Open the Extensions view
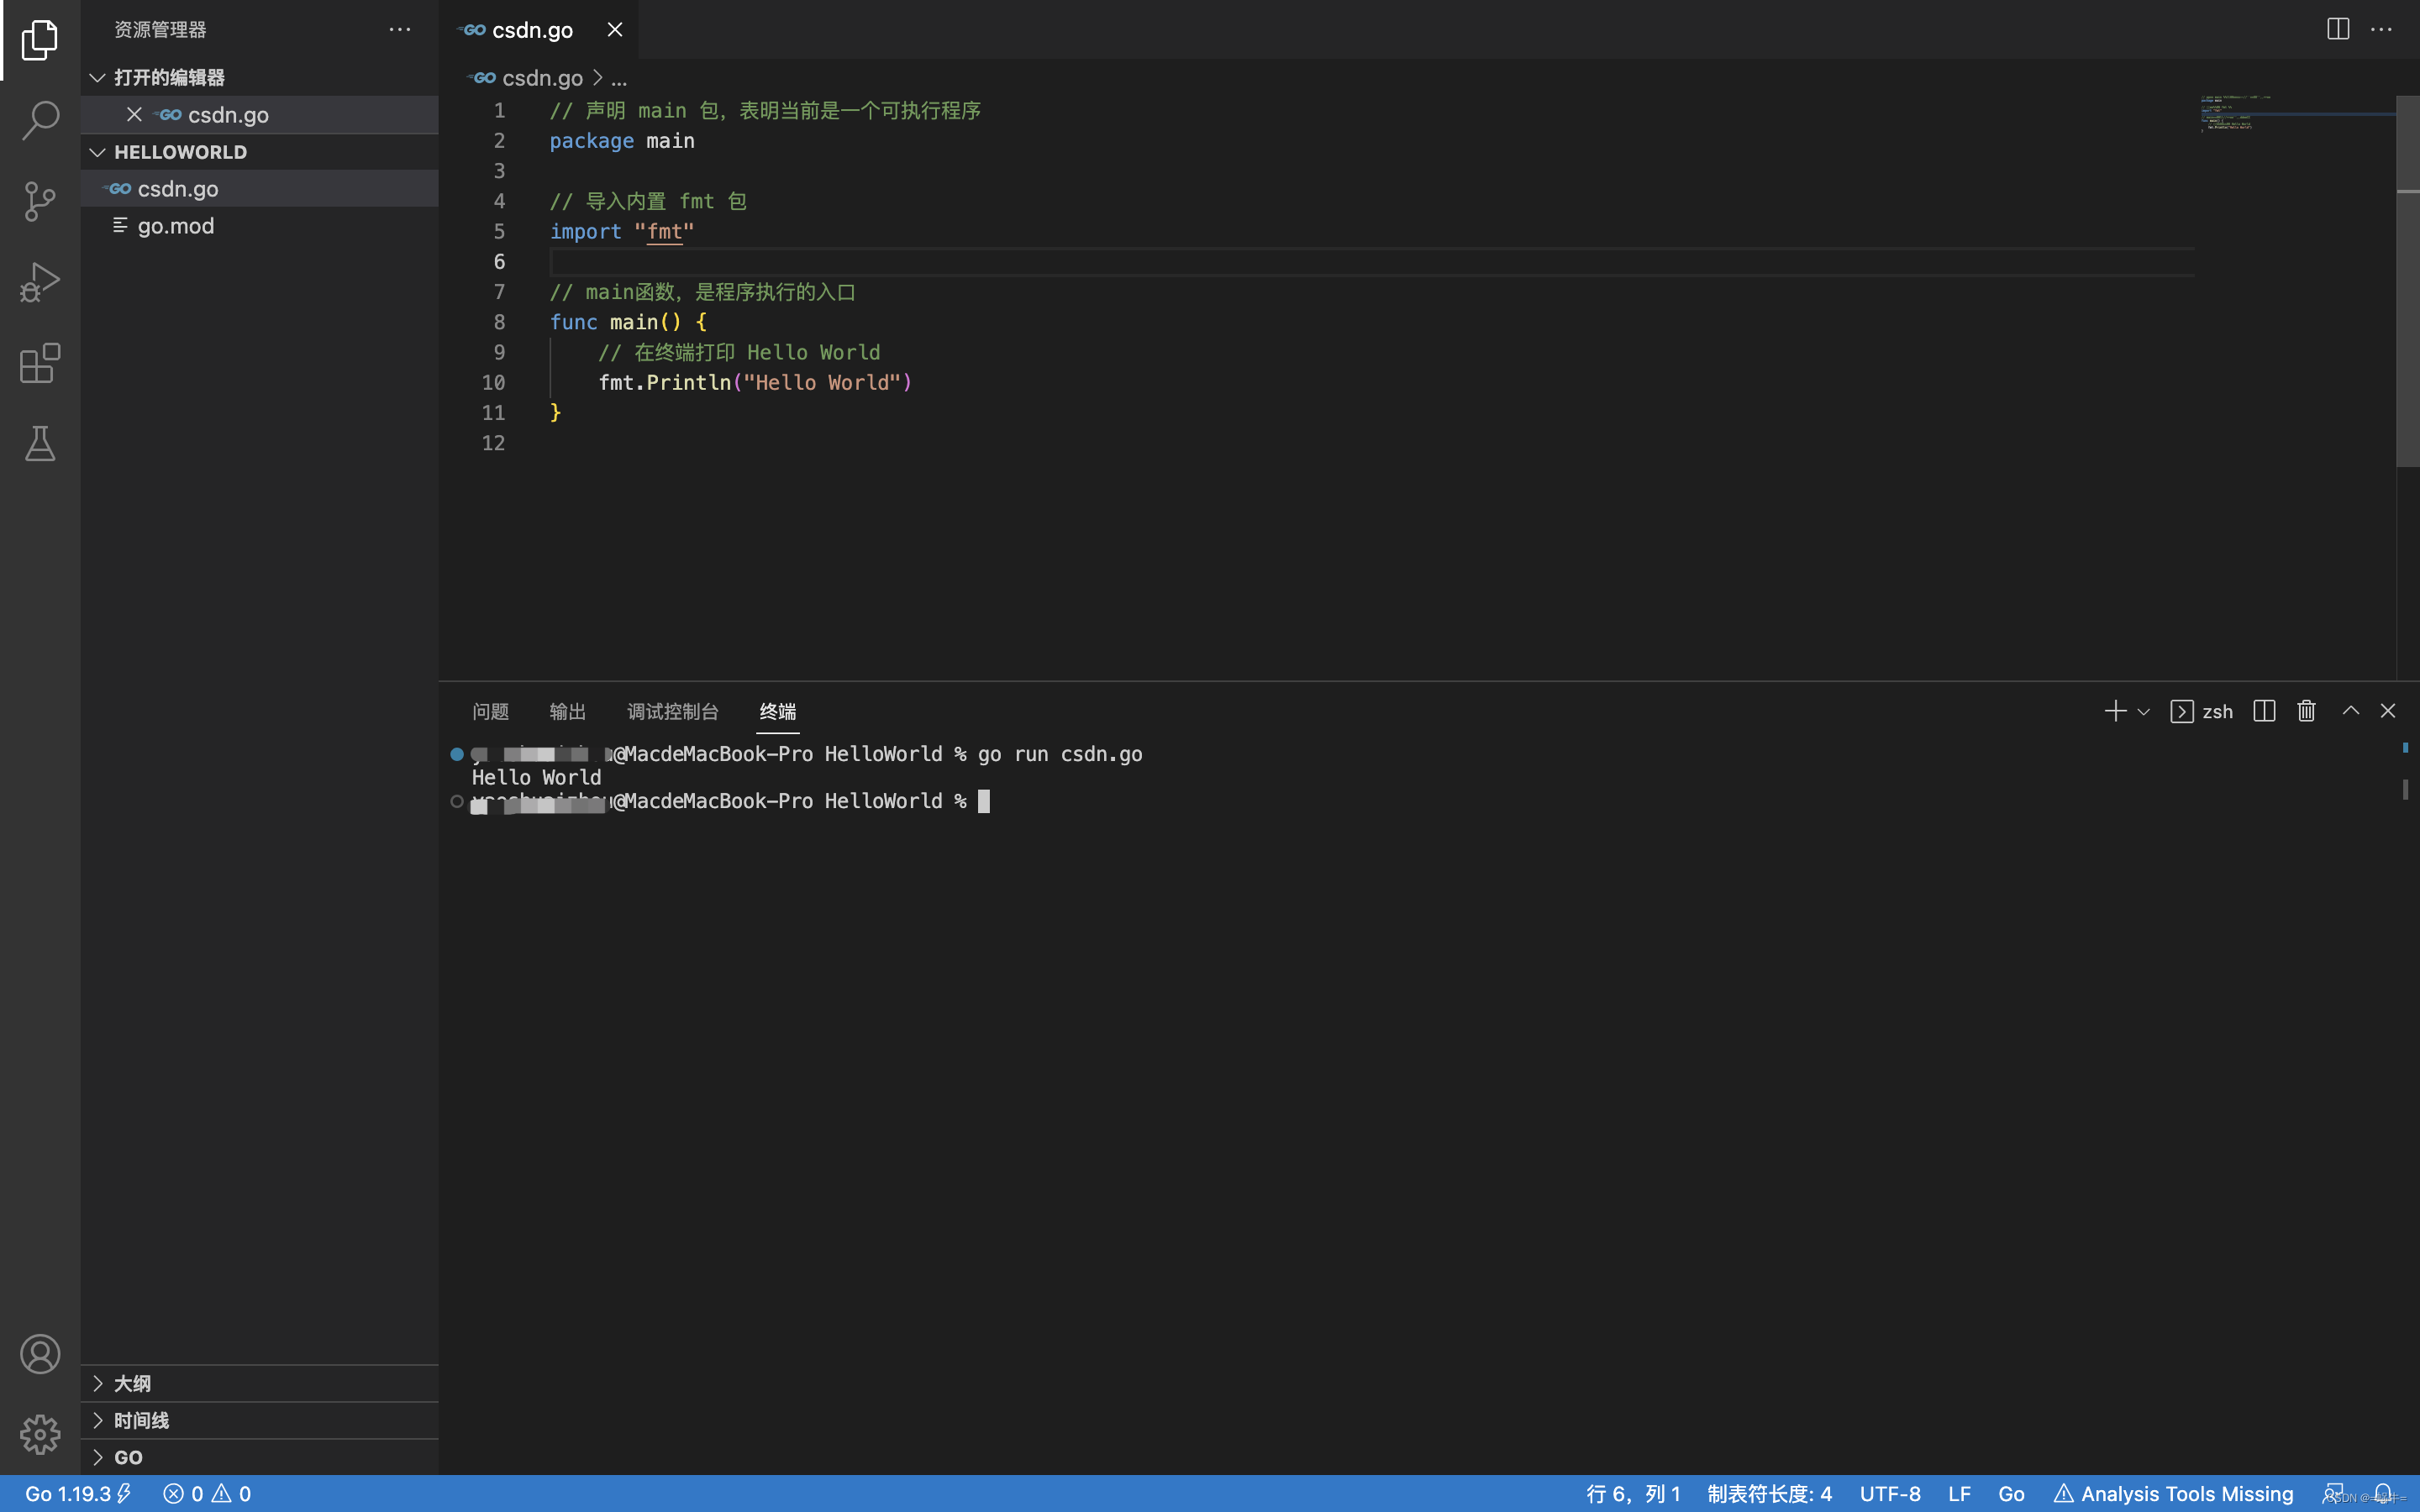 point(40,363)
